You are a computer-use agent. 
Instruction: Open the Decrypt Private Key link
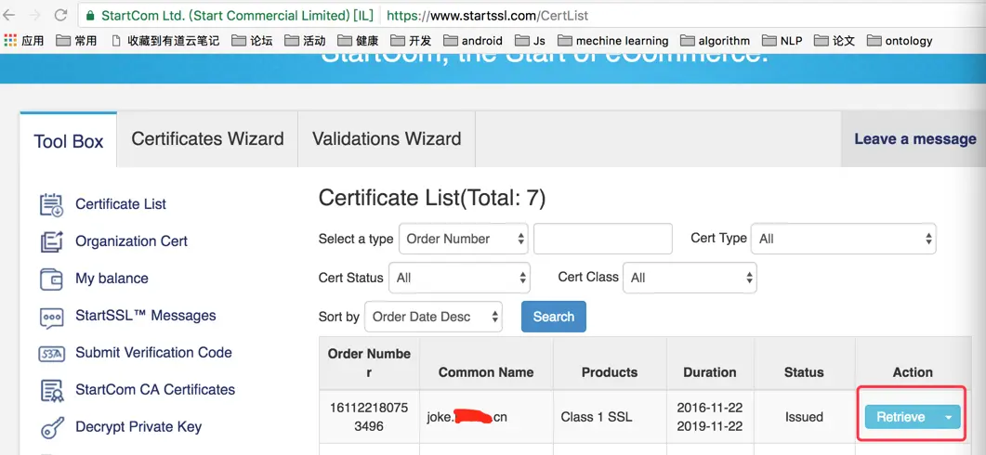tap(138, 427)
